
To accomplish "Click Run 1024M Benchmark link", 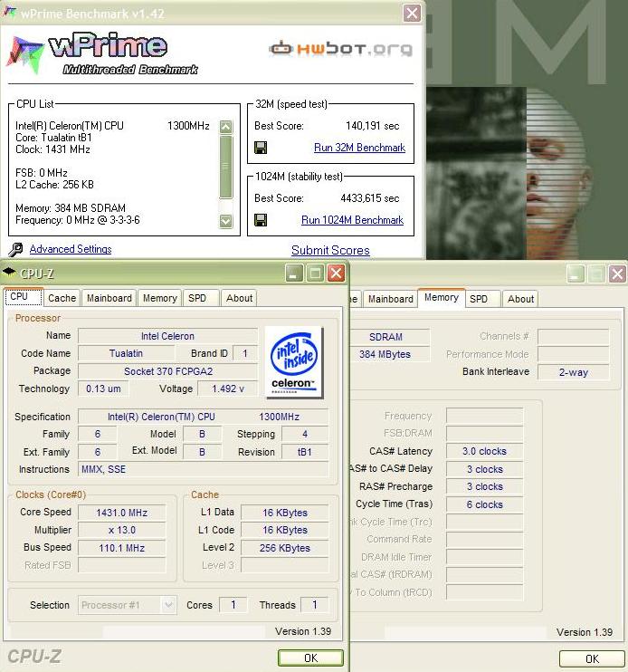I will [x=352, y=220].
